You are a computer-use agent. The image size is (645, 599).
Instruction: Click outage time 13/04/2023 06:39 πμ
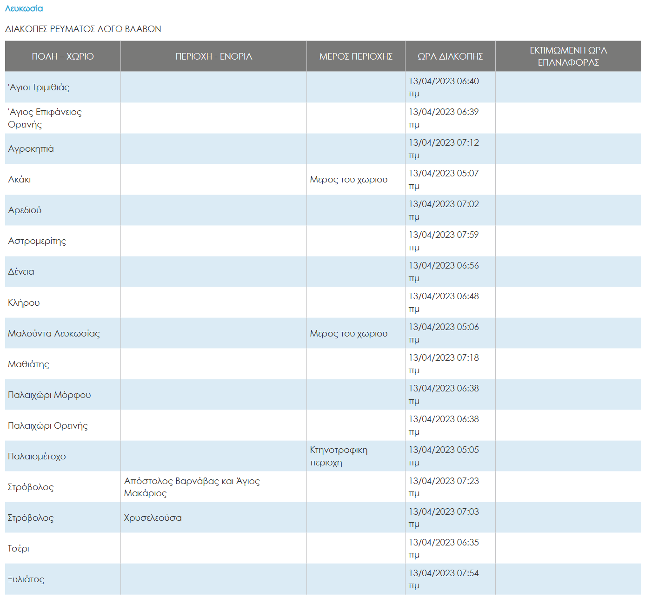click(450, 118)
